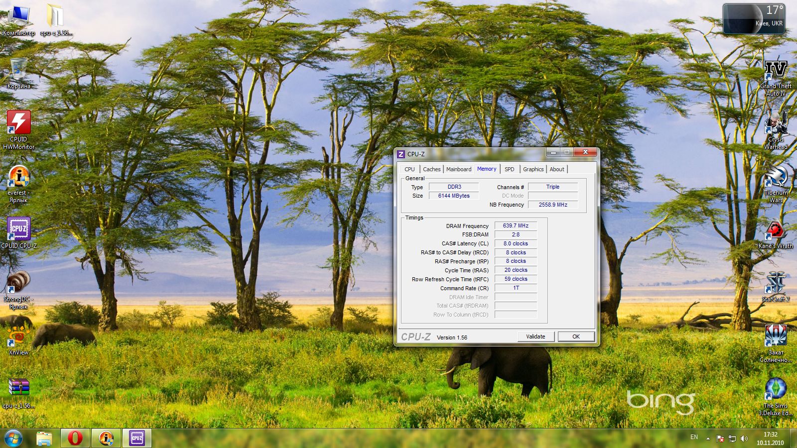Open the CPUID CPU-Z desktop icon
Screen dimensions: 797x448
(x=18, y=230)
